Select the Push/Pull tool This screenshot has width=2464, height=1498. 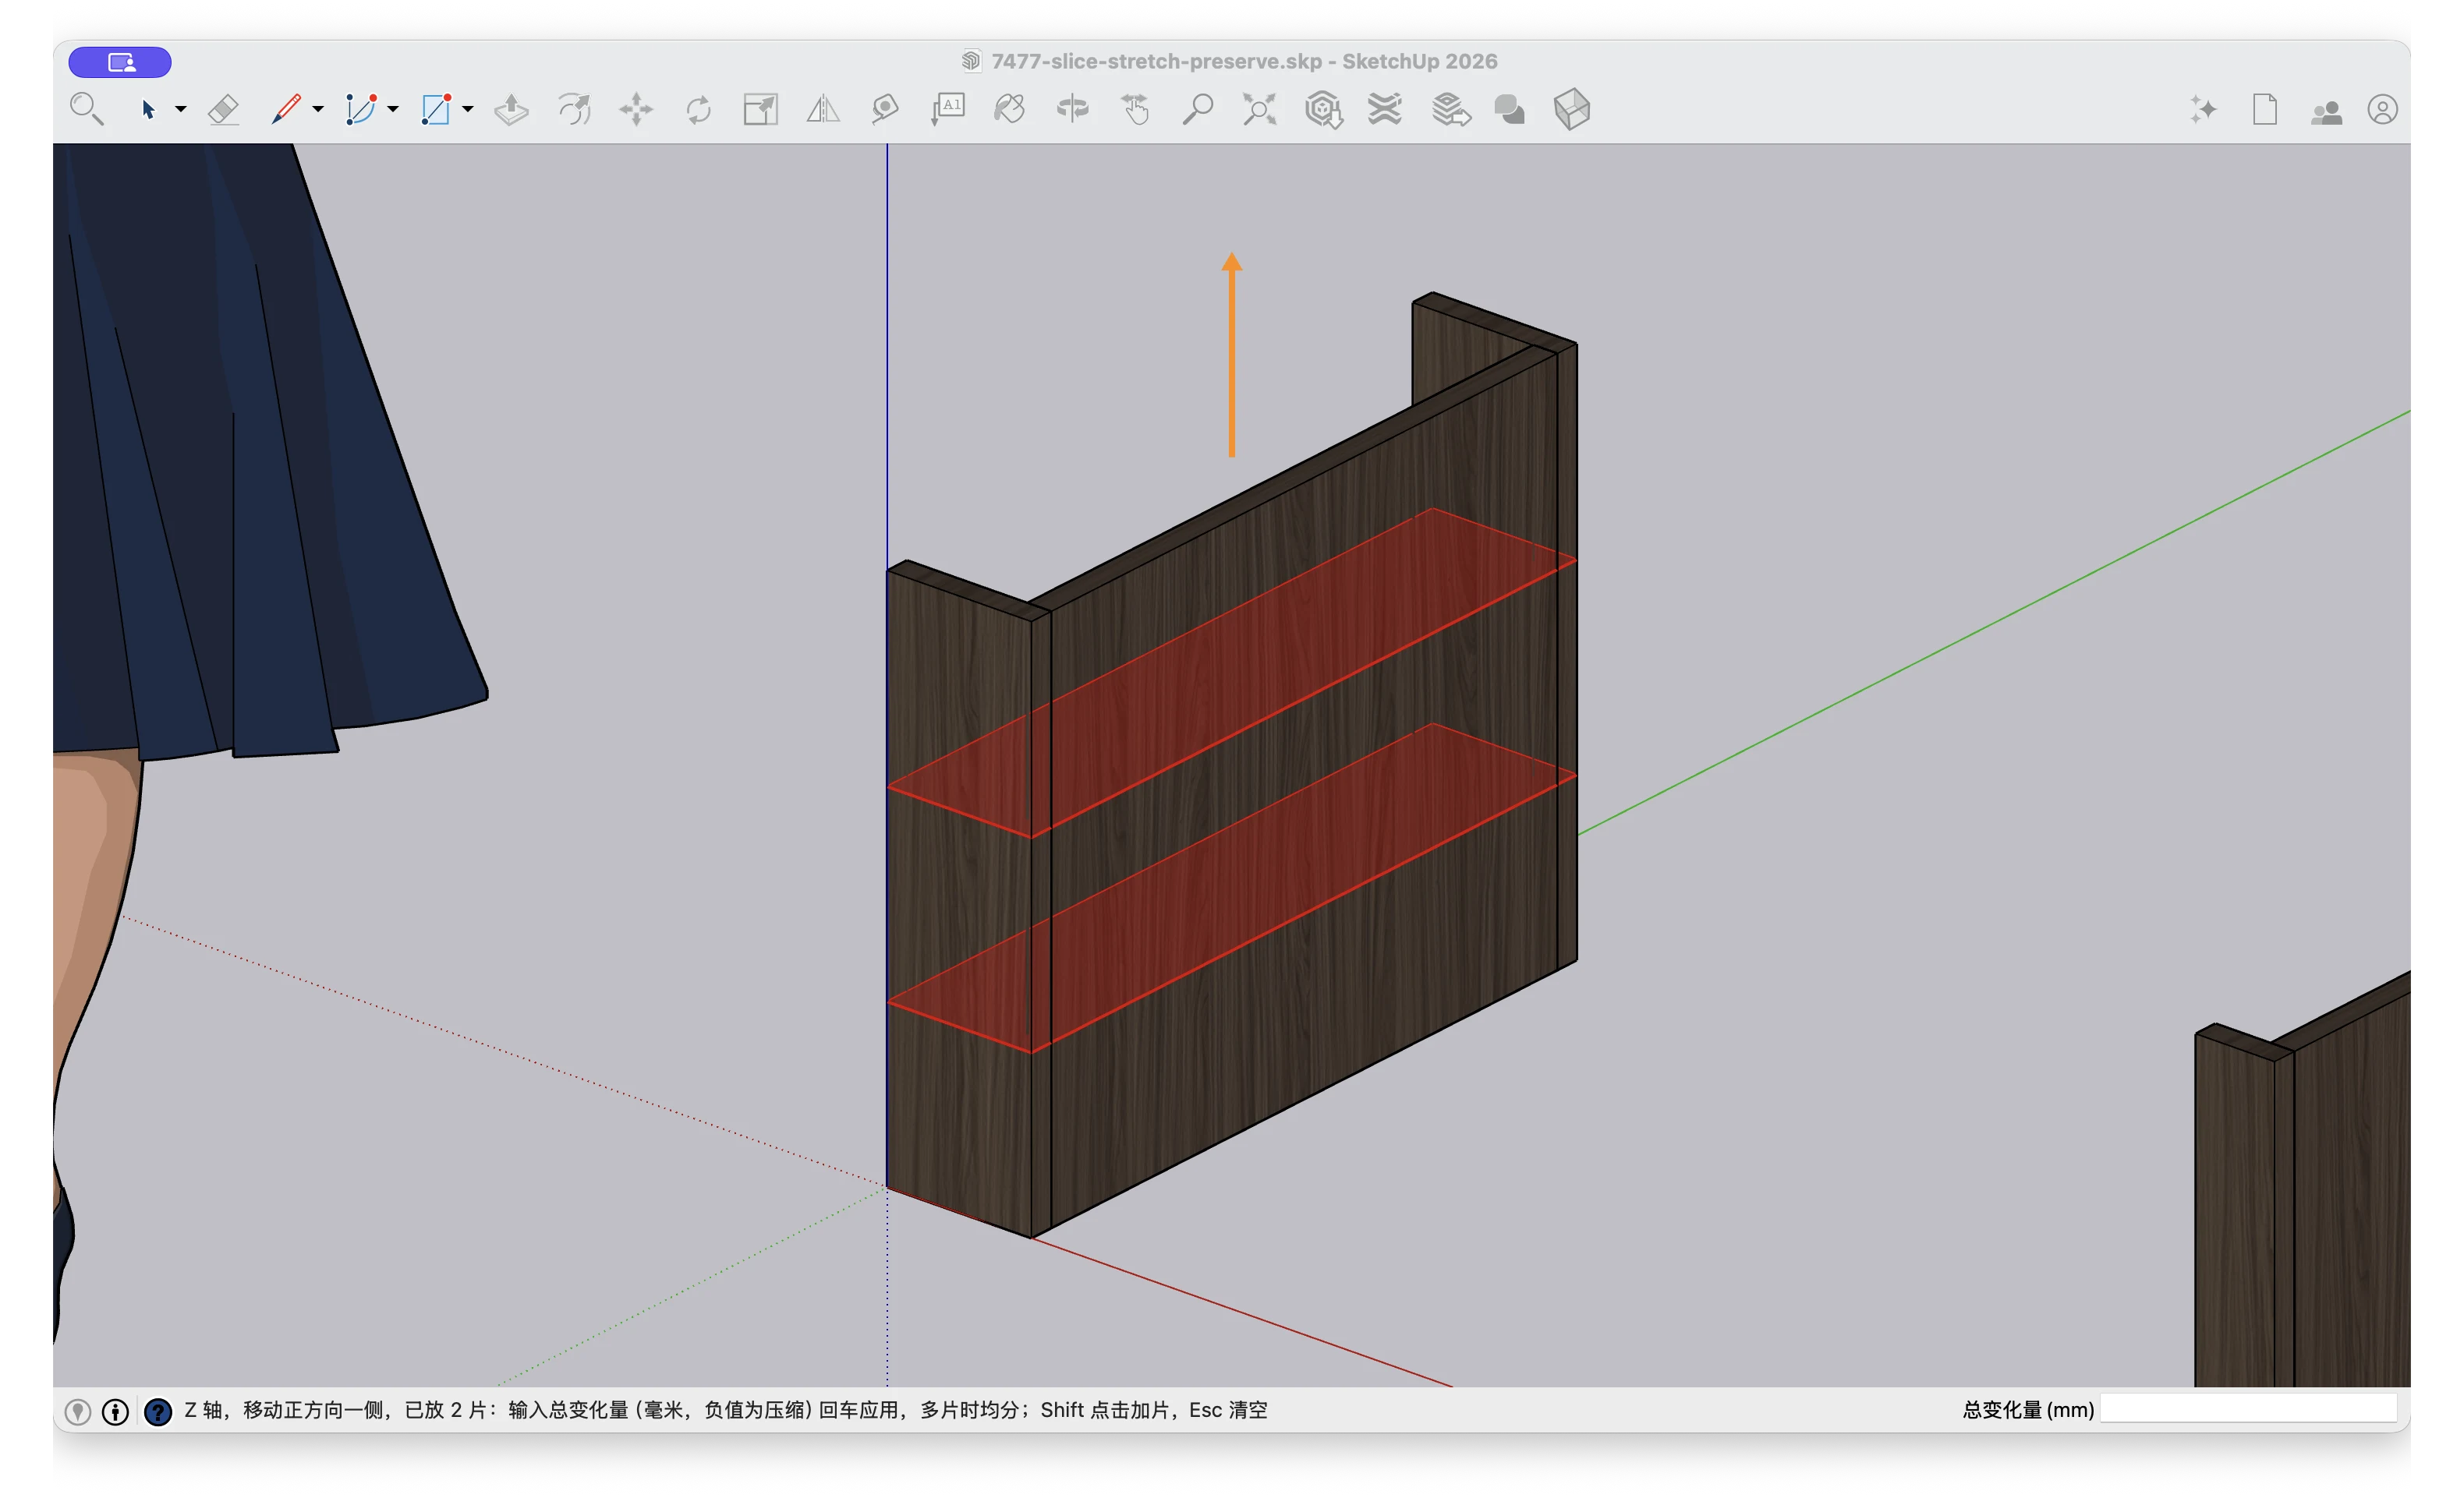pos(511,109)
